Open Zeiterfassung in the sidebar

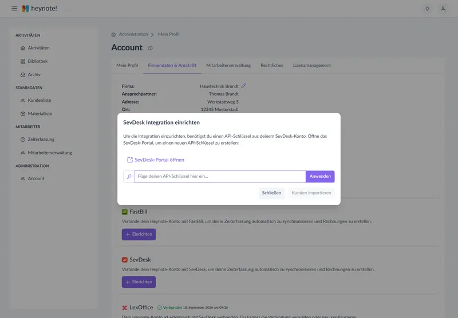click(41, 140)
